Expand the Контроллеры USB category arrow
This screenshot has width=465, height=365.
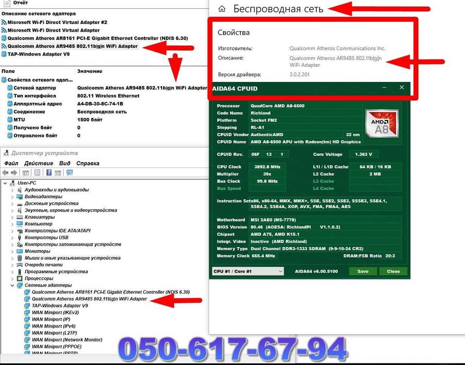(x=12, y=238)
